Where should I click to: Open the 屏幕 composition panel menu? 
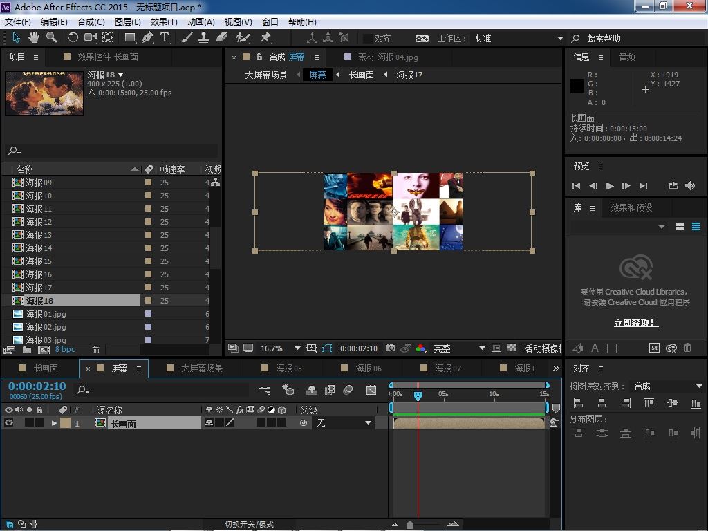tap(317, 57)
